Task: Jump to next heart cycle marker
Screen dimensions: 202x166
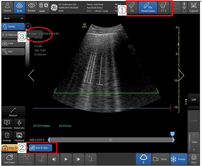Action: pos(91,159)
